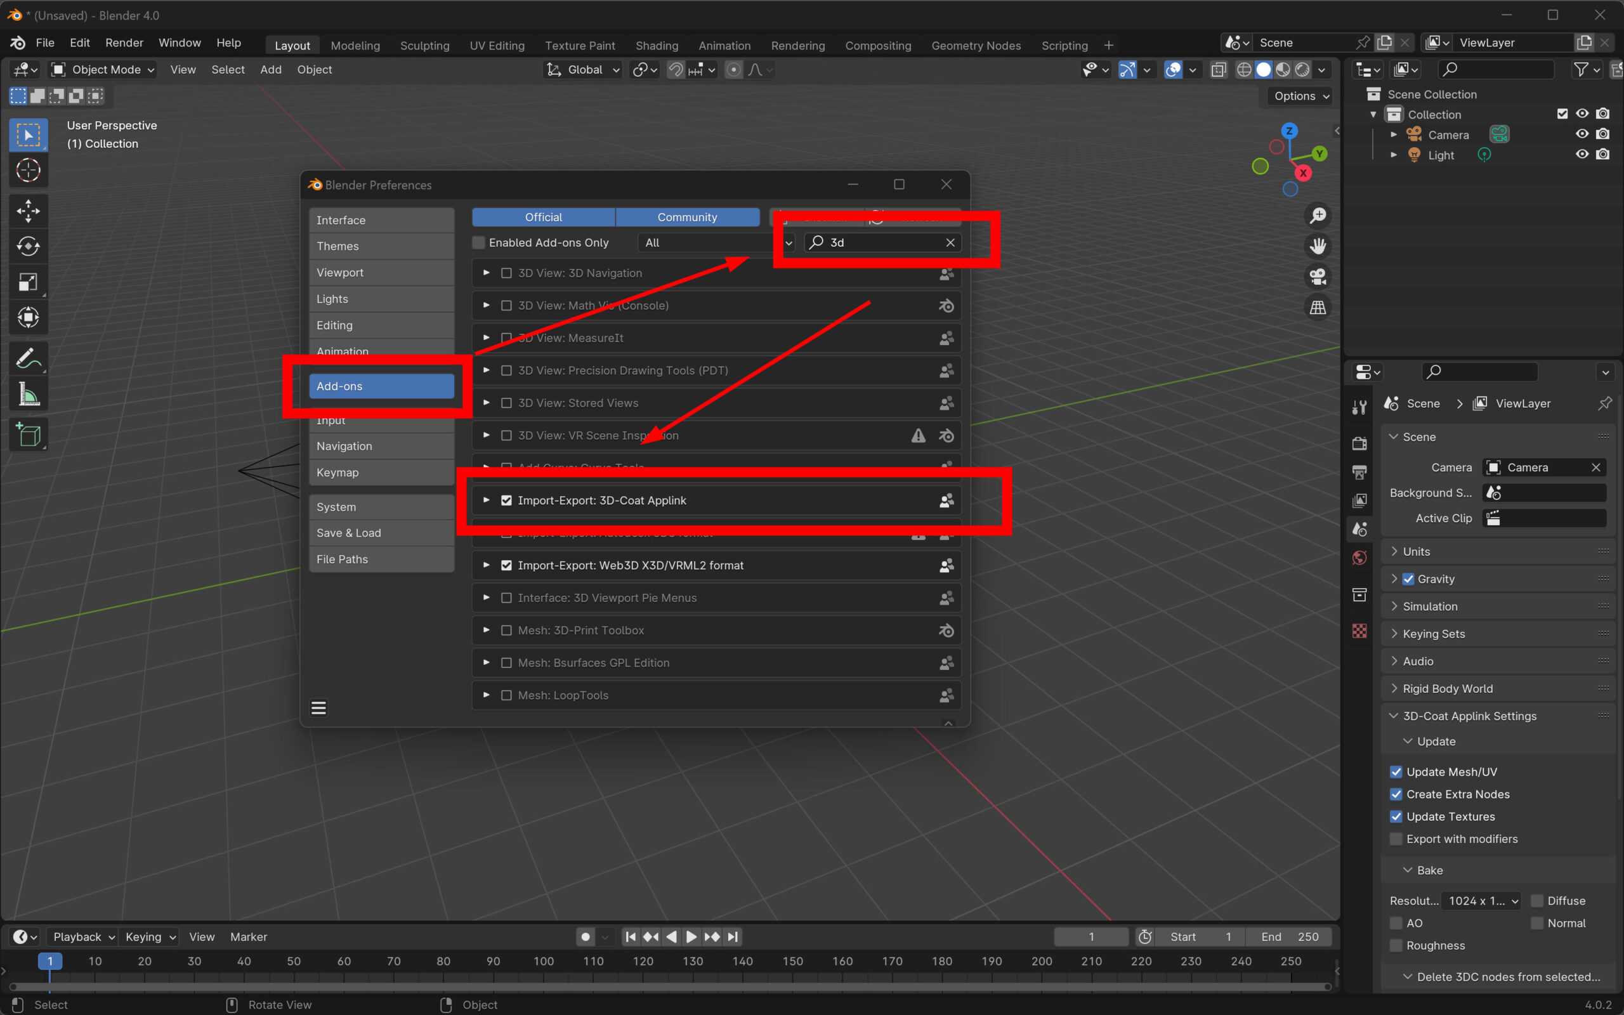The width and height of the screenshot is (1624, 1015).
Task: Open the Render menu
Action: pos(124,43)
